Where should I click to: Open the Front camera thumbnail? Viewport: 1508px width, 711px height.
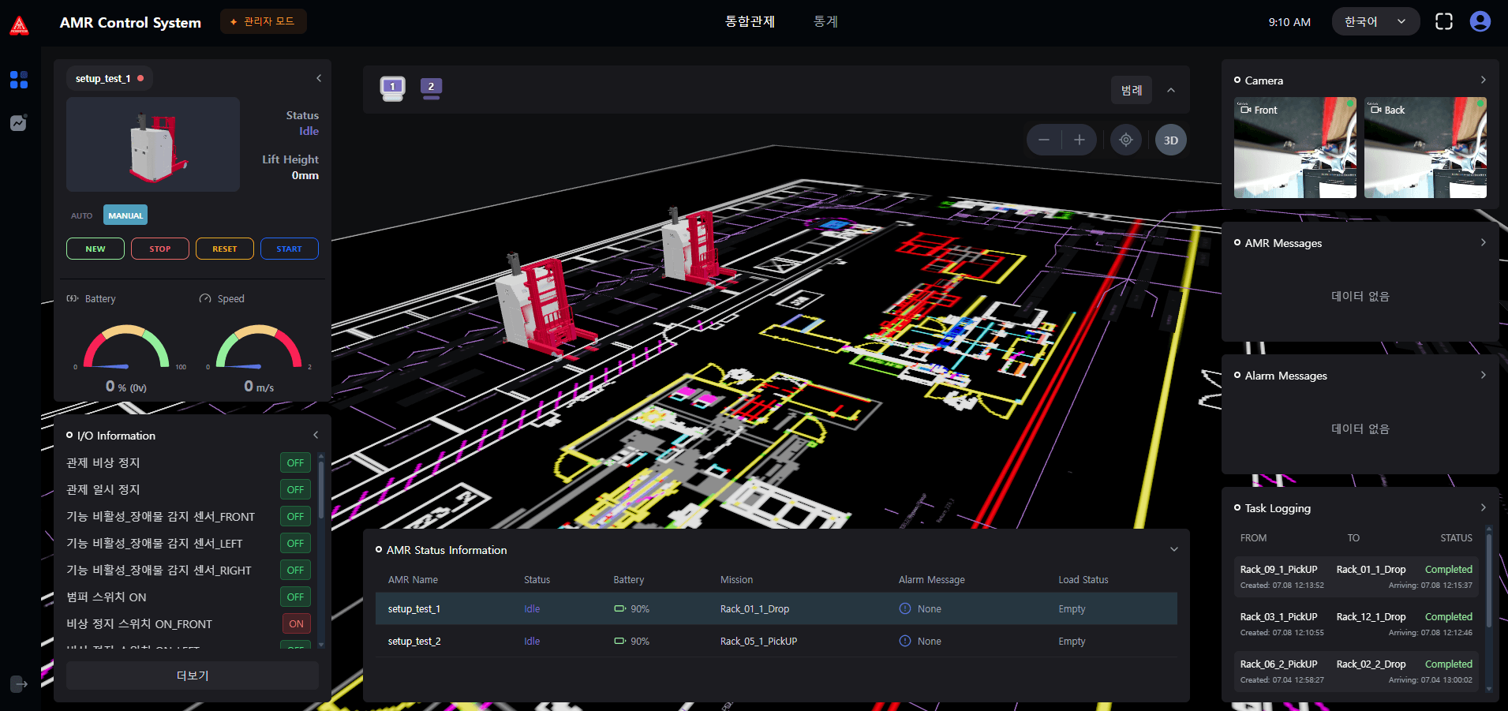[1294, 148]
